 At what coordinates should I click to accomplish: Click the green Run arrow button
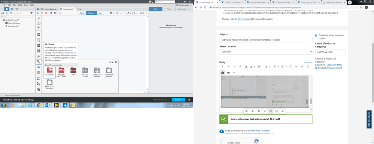(38, 13)
